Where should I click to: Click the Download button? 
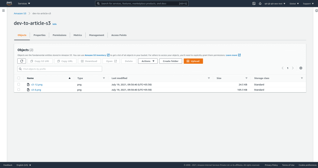coord(90,61)
